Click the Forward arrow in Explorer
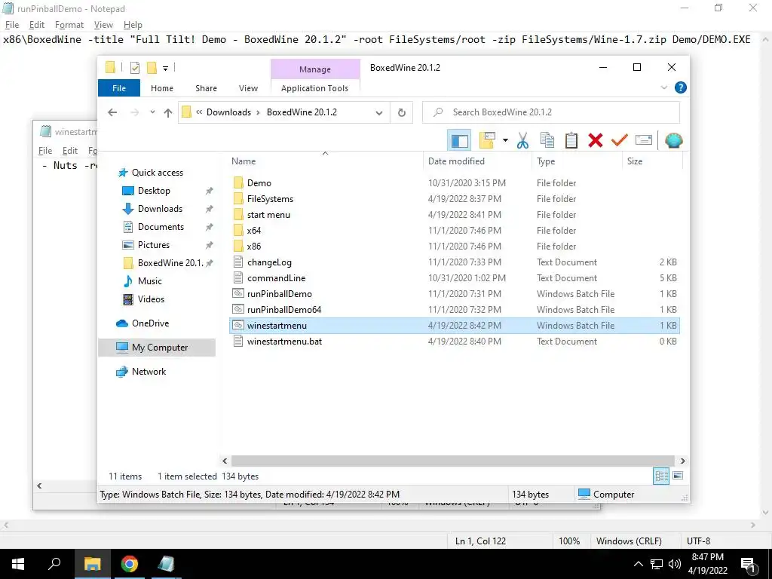This screenshot has width=772, height=579. click(134, 112)
